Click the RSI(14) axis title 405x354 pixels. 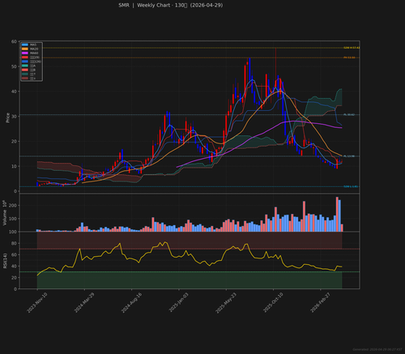click(5, 261)
